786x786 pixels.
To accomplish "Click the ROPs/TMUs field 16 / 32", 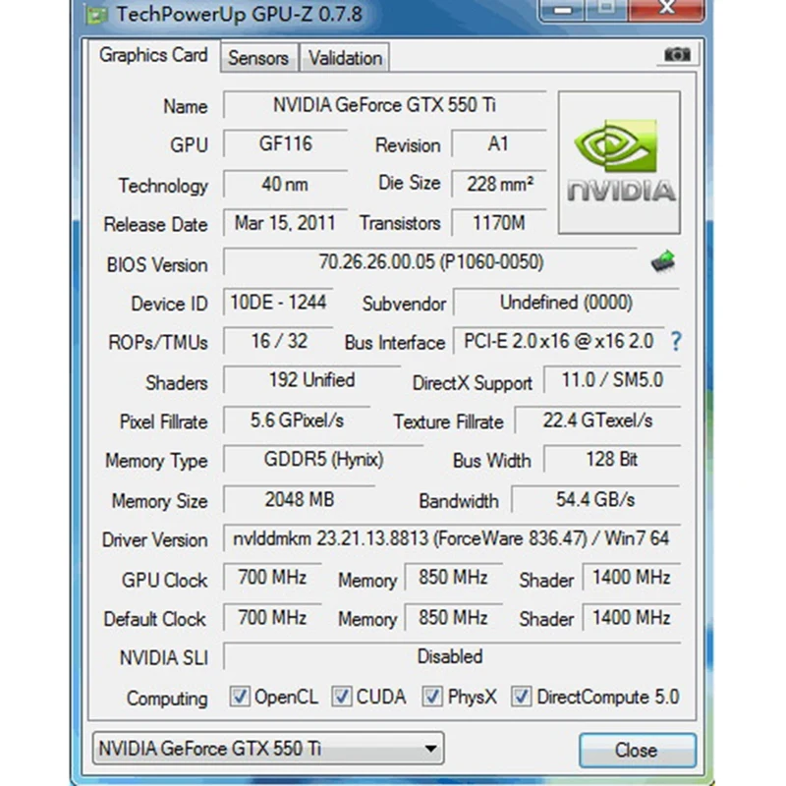I will point(278,341).
